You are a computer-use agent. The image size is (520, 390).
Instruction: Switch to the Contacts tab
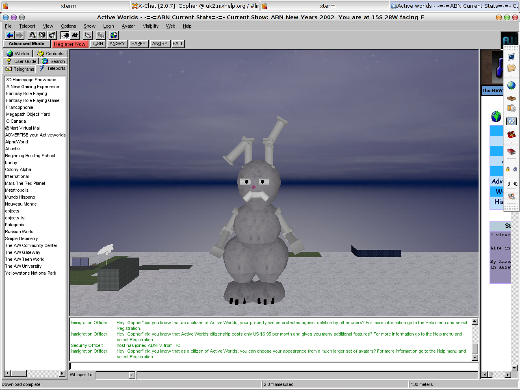(x=50, y=54)
